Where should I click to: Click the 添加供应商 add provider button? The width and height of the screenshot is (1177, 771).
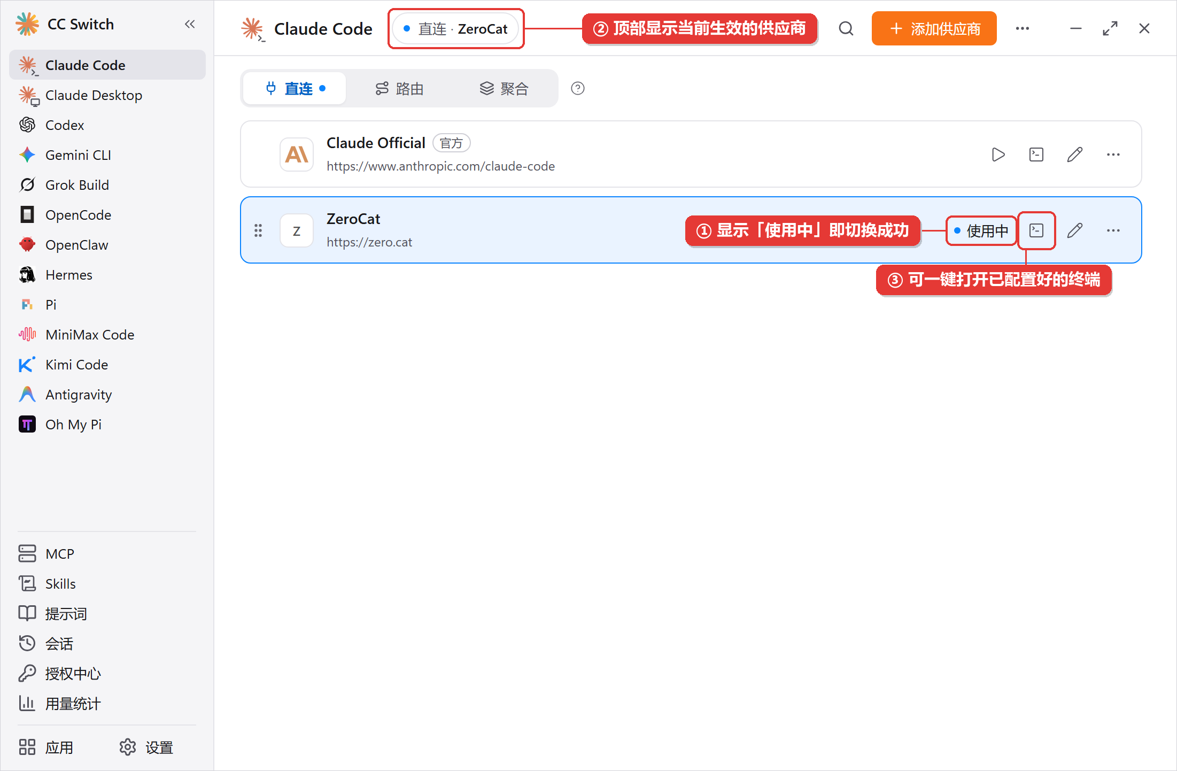[x=934, y=28]
